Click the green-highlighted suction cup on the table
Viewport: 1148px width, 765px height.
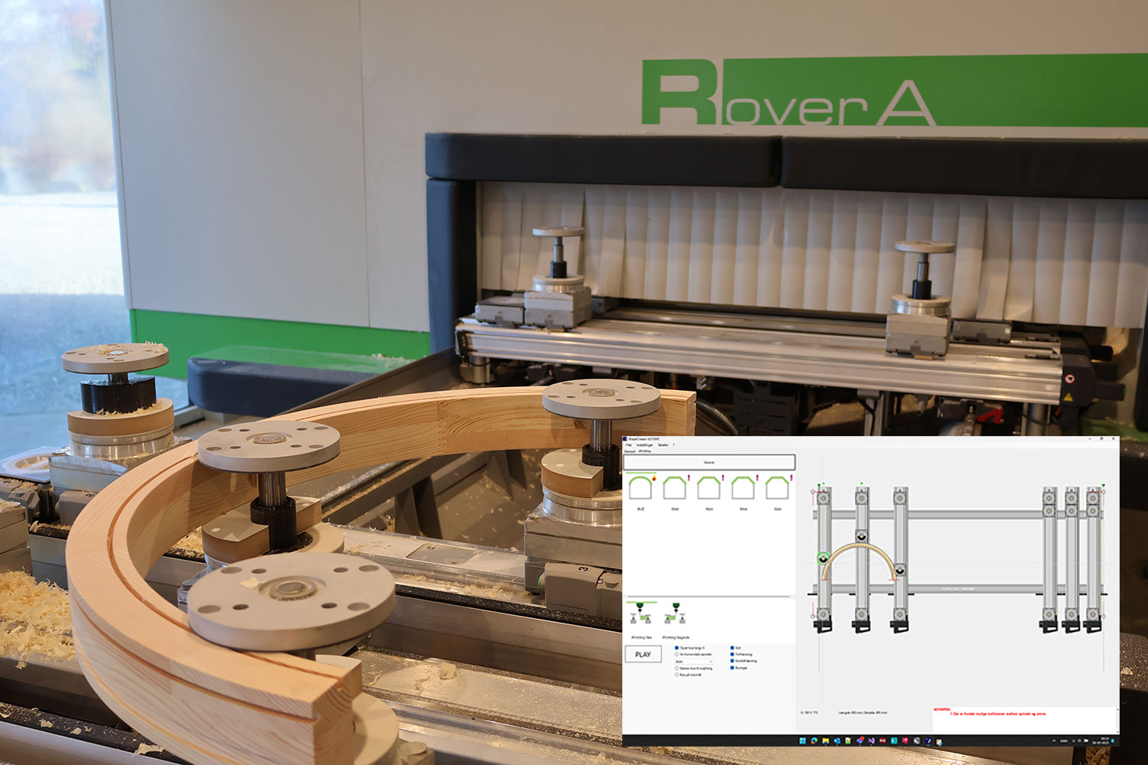(x=823, y=558)
